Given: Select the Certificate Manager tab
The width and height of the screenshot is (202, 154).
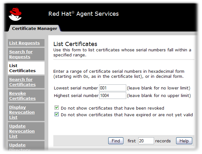Looking at the screenshot, I should pyautogui.click(x=34, y=28).
